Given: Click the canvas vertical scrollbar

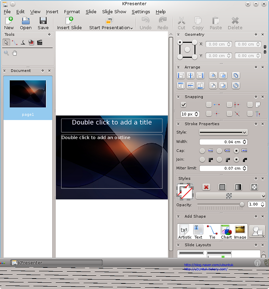Looking at the screenshot, I should pyautogui.click(x=171, y=145).
